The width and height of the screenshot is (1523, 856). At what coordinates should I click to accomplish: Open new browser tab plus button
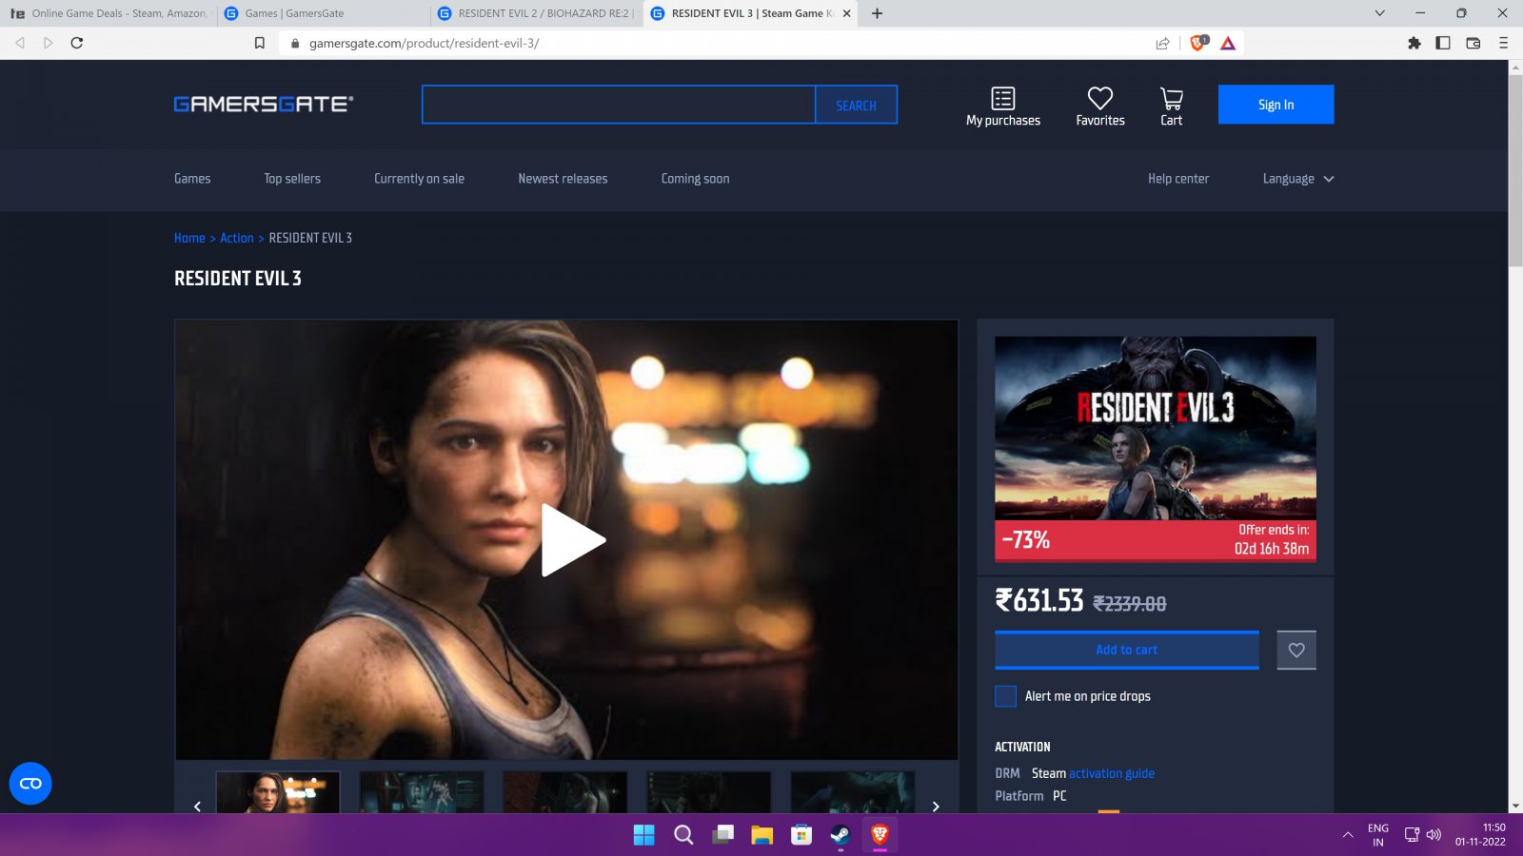[877, 13]
